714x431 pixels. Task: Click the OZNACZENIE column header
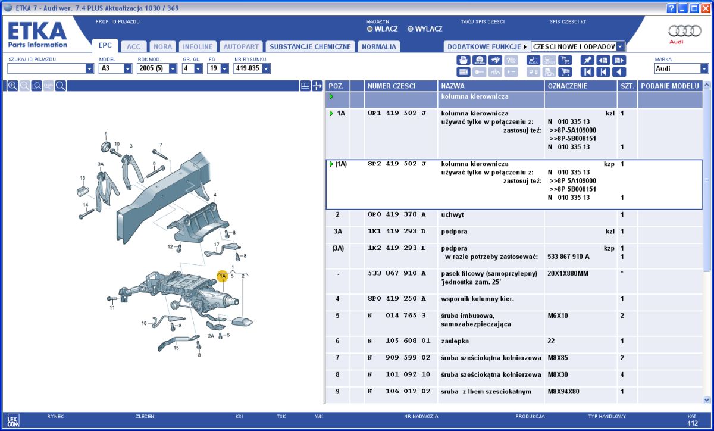(x=581, y=86)
